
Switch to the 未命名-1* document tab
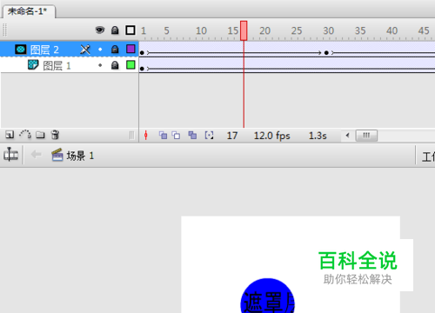28,11
